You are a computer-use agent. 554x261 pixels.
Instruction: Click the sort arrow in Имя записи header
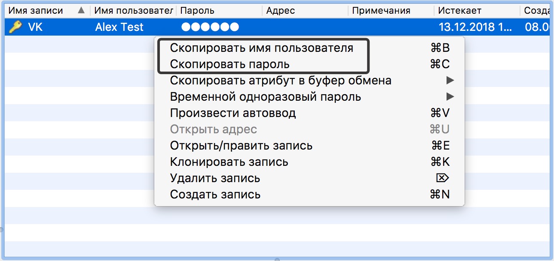[x=81, y=10]
